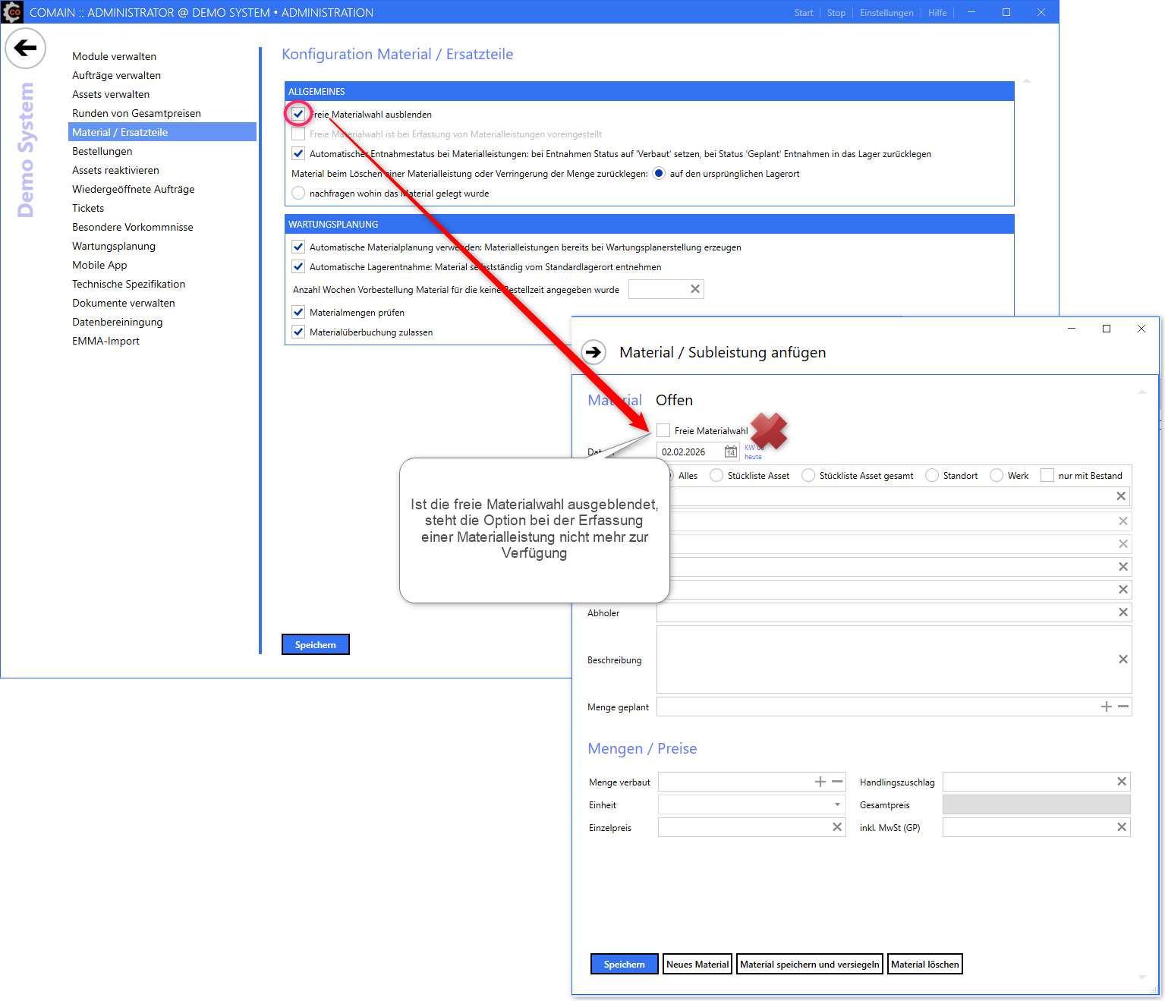Clear the Anzahl Wochen Vorbestellung field

click(694, 289)
